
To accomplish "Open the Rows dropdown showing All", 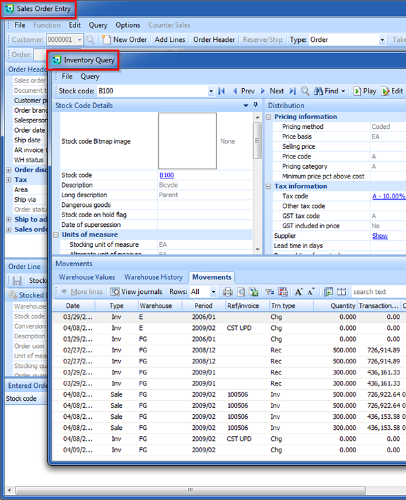I will coord(214,292).
